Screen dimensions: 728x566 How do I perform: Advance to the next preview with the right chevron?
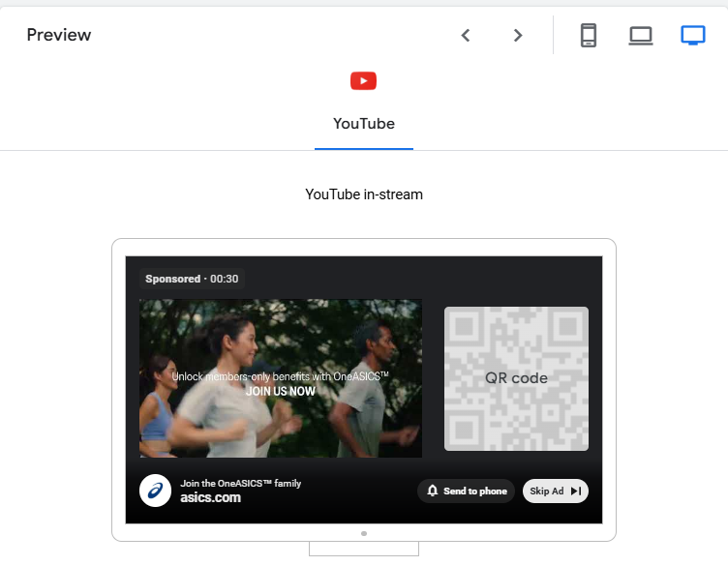tap(518, 35)
